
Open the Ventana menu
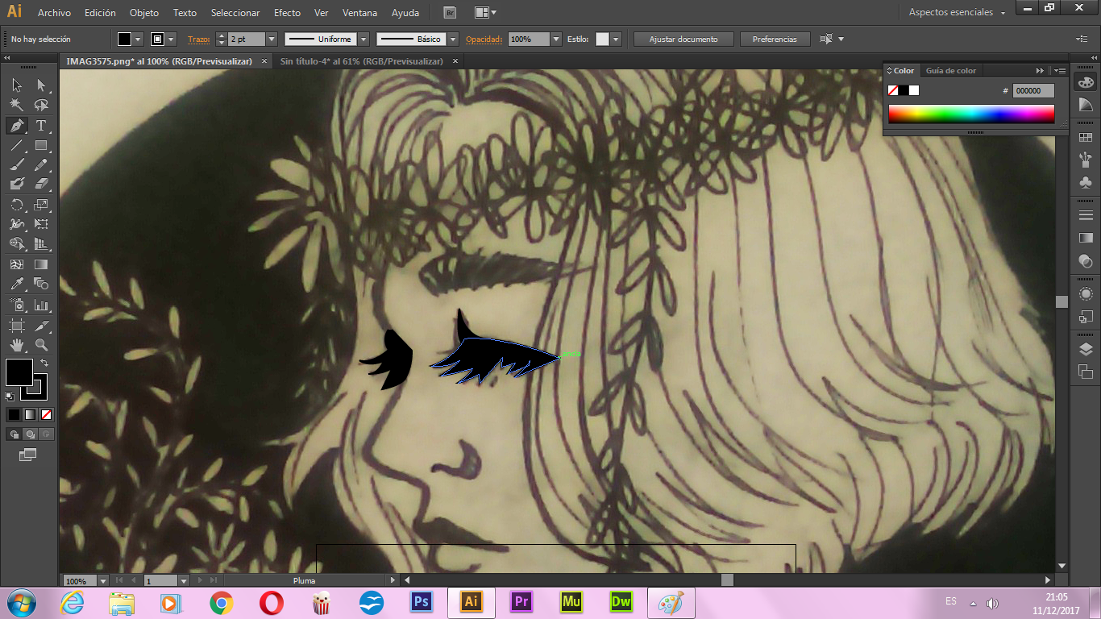[359, 13]
